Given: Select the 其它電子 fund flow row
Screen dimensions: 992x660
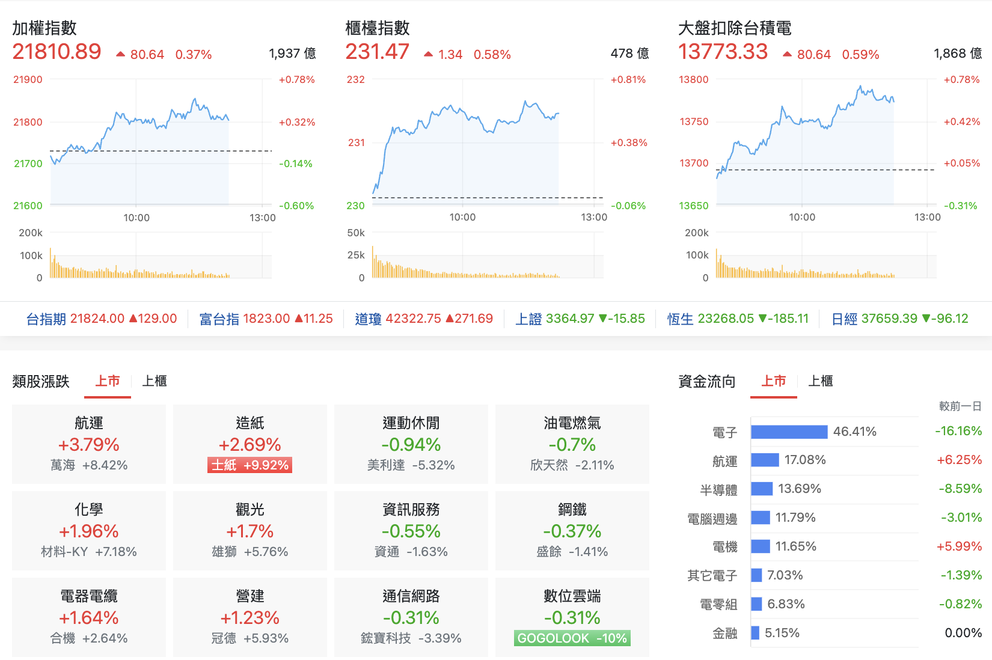Looking at the screenshot, I should 834,576.
